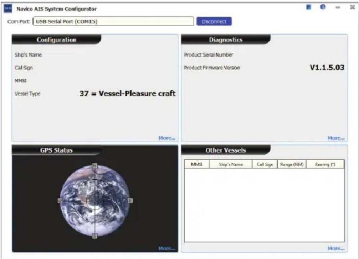
Task: Open the blue book help icon
Action: click(x=309, y=7)
